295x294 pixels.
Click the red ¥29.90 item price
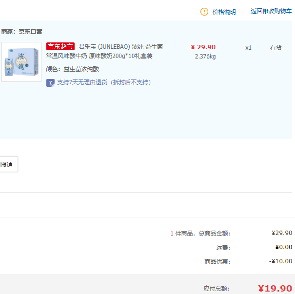tap(203, 47)
